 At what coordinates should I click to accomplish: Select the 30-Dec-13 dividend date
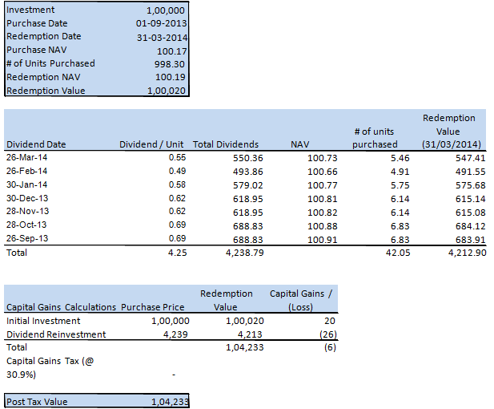click(x=27, y=198)
